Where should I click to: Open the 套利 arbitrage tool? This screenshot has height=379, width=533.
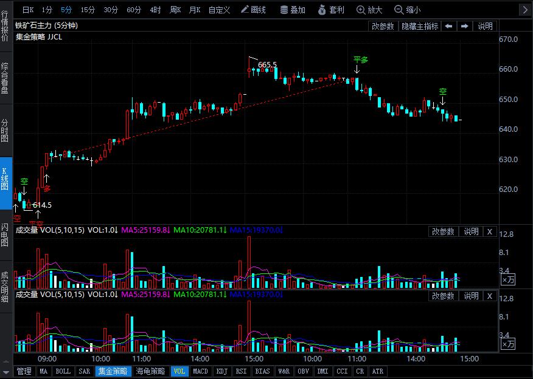(331, 10)
